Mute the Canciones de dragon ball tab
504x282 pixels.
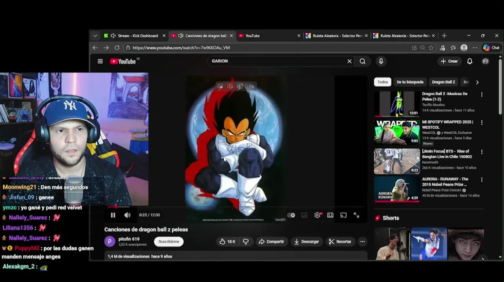pos(181,36)
